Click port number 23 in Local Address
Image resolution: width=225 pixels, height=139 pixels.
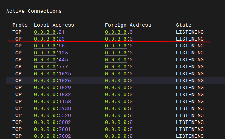pyautogui.click(x=62, y=39)
